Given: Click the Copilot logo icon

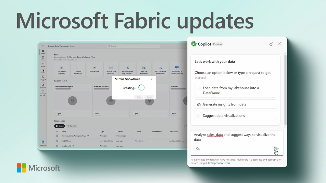Looking at the screenshot, I should pos(194,44).
